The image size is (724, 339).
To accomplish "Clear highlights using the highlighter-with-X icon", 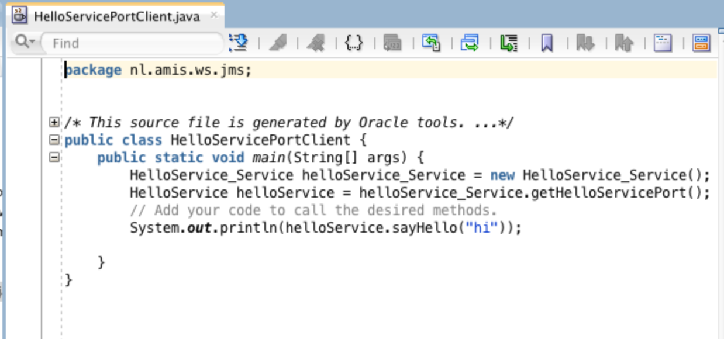I will pyautogui.click(x=316, y=43).
